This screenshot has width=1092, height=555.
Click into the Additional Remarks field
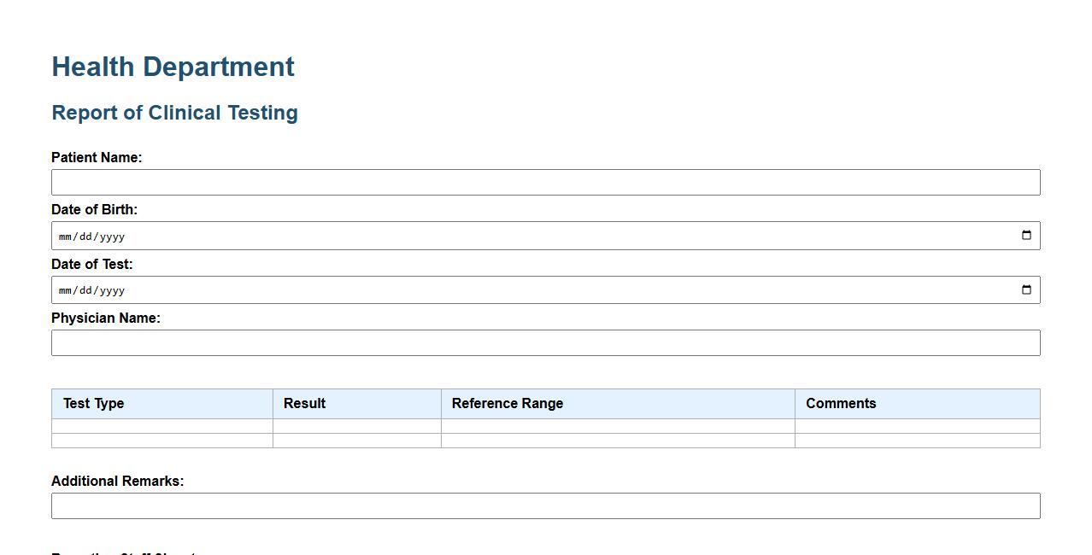tap(545, 506)
